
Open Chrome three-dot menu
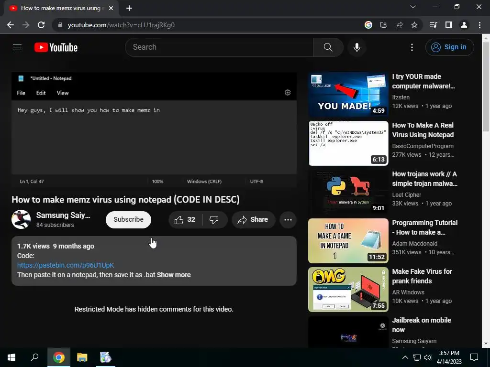click(479, 25)
